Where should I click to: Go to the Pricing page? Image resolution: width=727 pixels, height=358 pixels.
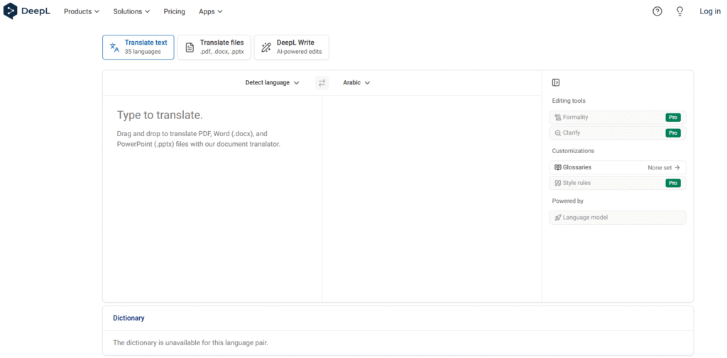[174, 11]
